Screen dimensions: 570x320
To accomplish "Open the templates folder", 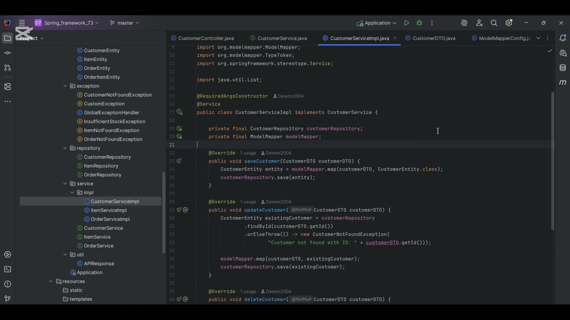I will [x=81, y=299].
